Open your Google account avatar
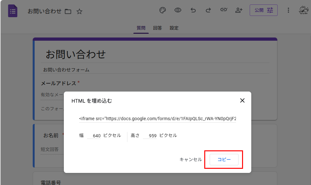The width and height of the screenshot is (311, 185). pos(303,10)
